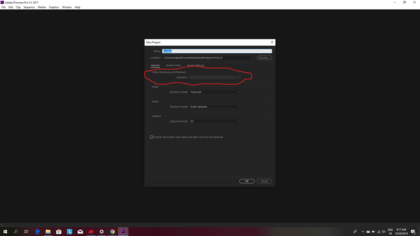Click the Premiere Pro taskbar icon
The image size is (420, 236).
pyautogui.click(x=123, y=231)
